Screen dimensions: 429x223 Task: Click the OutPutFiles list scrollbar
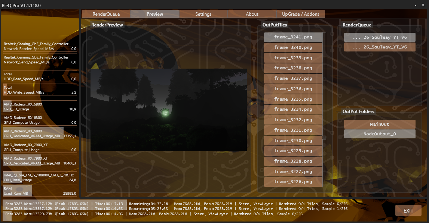point(324,110)
